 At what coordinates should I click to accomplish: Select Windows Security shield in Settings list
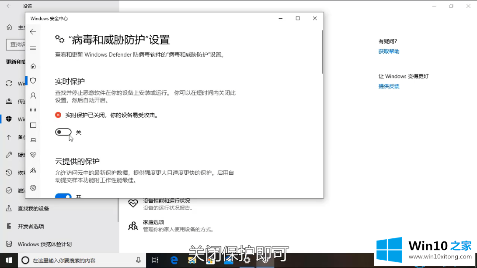tap(9, 119)
